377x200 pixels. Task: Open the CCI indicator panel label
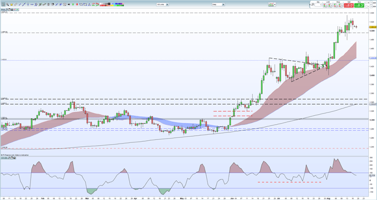[x=4, y=158]
